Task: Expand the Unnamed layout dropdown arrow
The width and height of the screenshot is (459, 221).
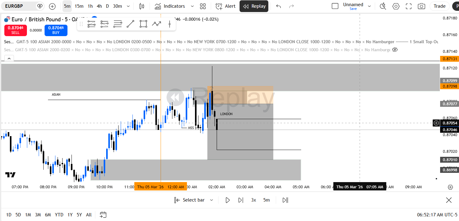Action: coord(369,6)
